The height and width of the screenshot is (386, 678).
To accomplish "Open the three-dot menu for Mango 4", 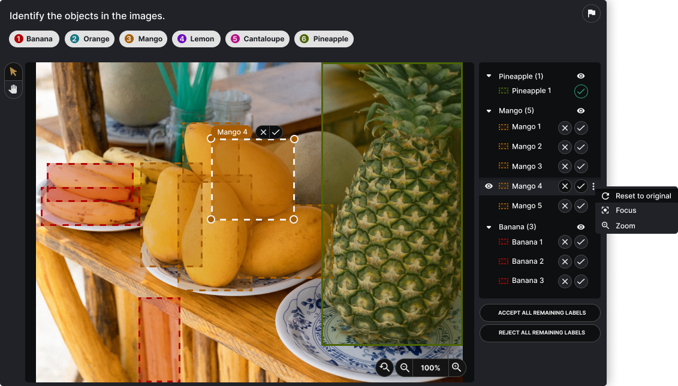I will click(593, 186).
